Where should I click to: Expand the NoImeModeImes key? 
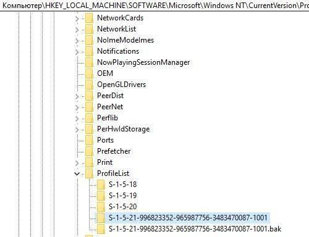77,41
